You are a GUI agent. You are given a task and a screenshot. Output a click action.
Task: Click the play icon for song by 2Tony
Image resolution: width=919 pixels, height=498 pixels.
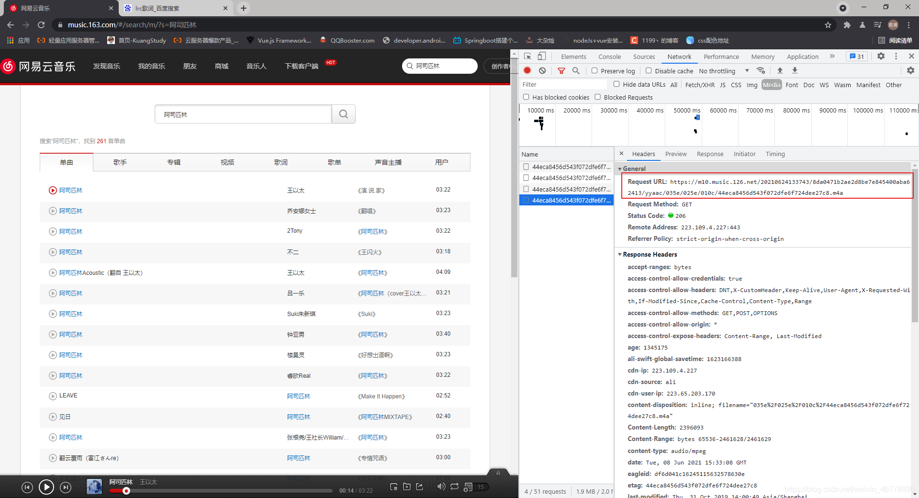(53, 231)
